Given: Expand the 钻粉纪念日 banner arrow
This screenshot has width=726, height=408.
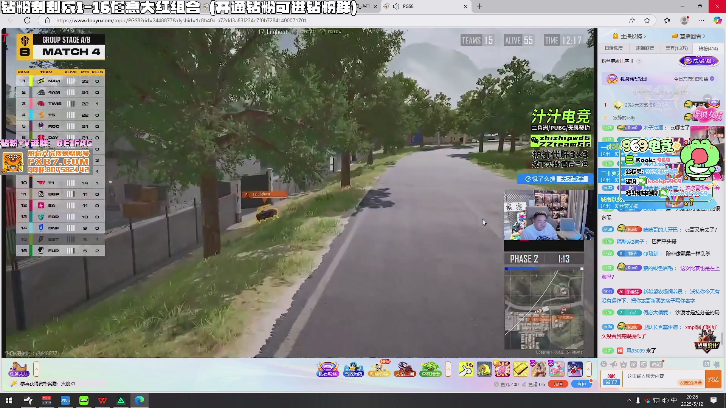Looking at the screenshot, I should pos(712,79).
